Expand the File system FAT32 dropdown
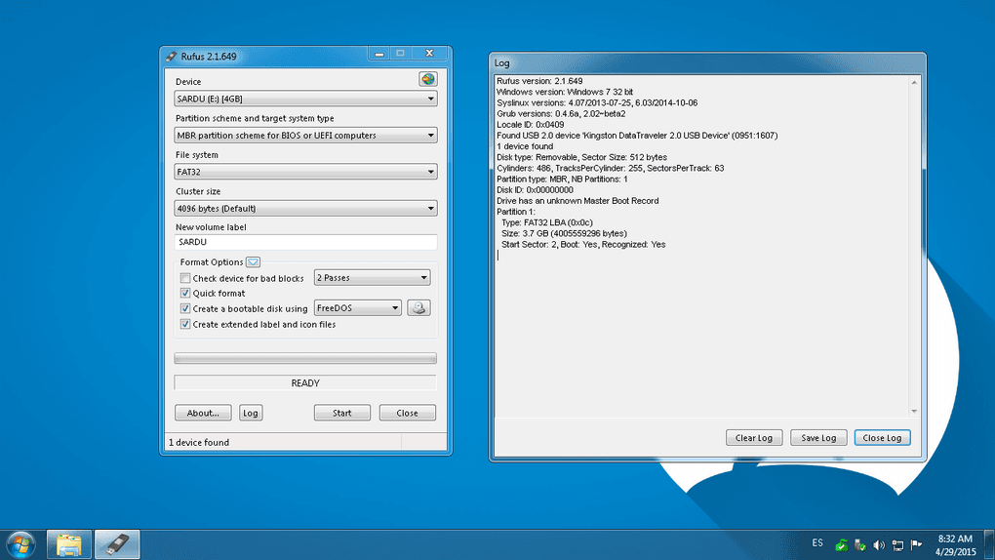This screenshot has height=560, width=995. tap(305, 172)
